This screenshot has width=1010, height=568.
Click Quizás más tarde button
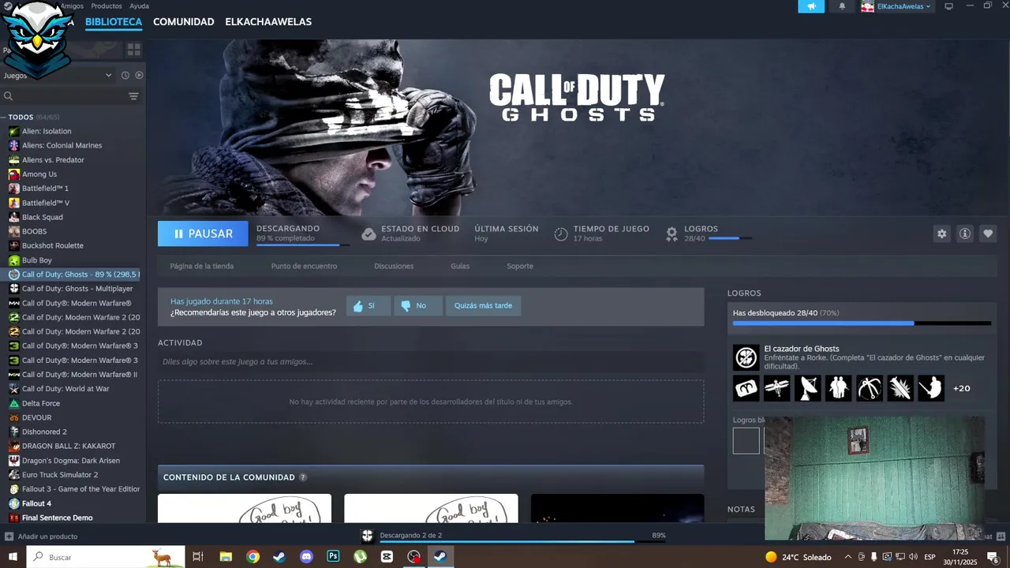(x=483, y=306)
